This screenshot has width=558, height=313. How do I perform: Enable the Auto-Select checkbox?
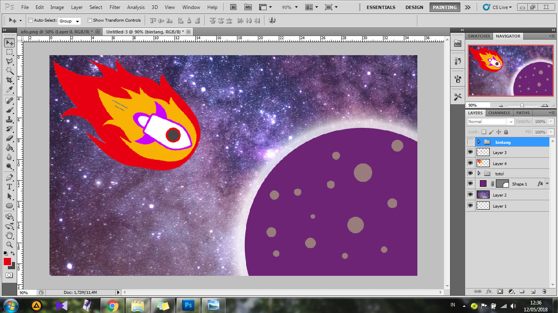[x=31, y=20]
